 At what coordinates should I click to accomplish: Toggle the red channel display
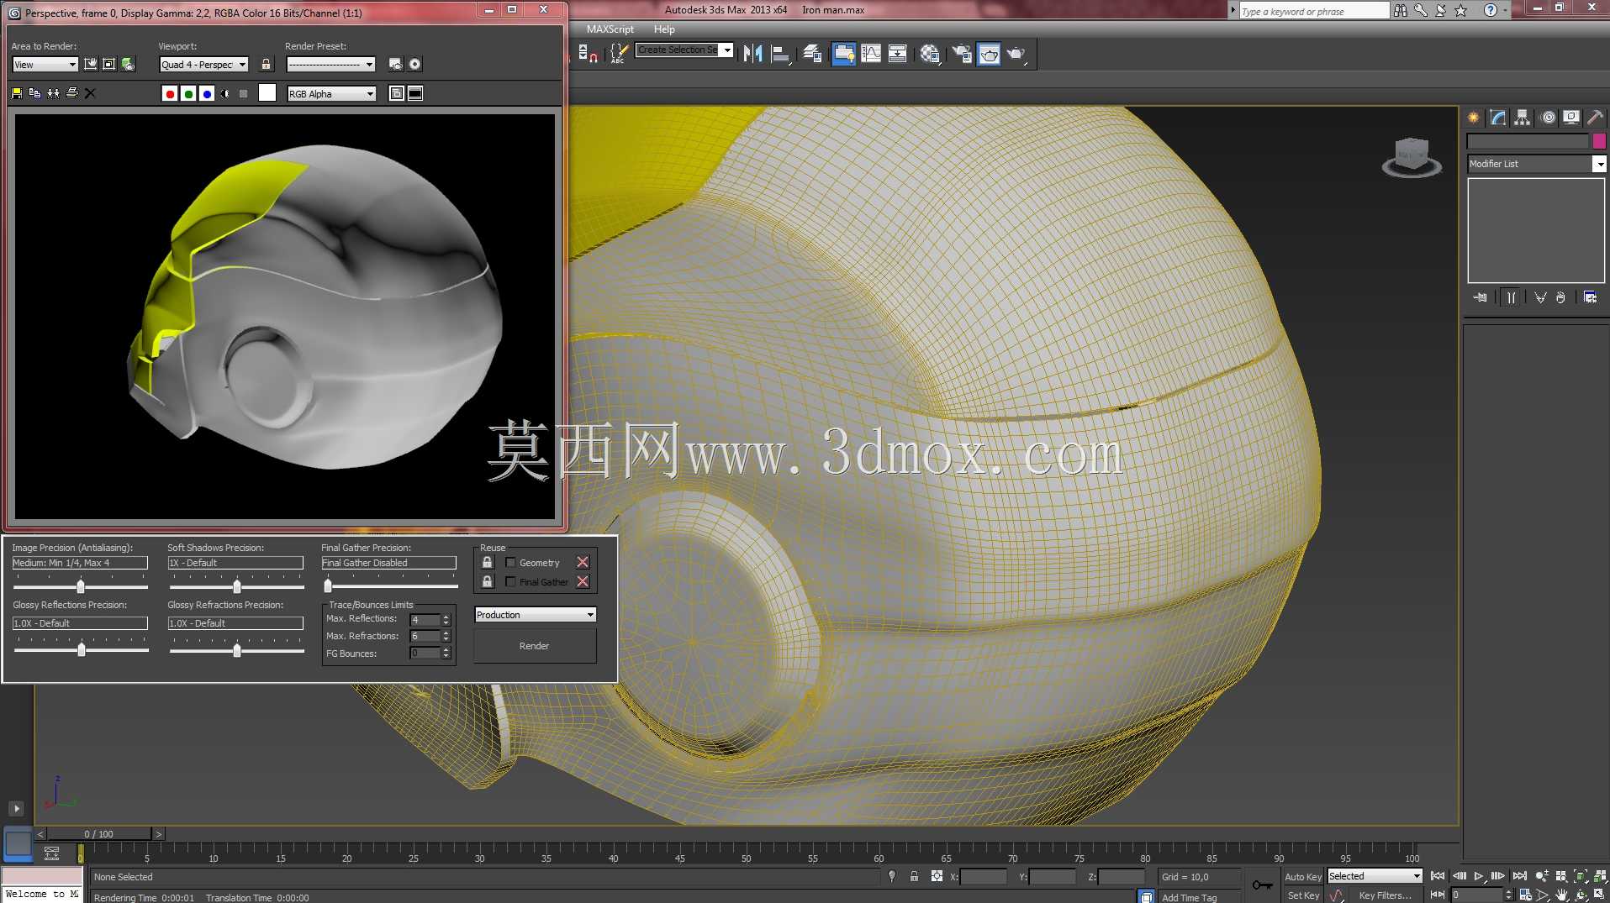pos(170,93)
